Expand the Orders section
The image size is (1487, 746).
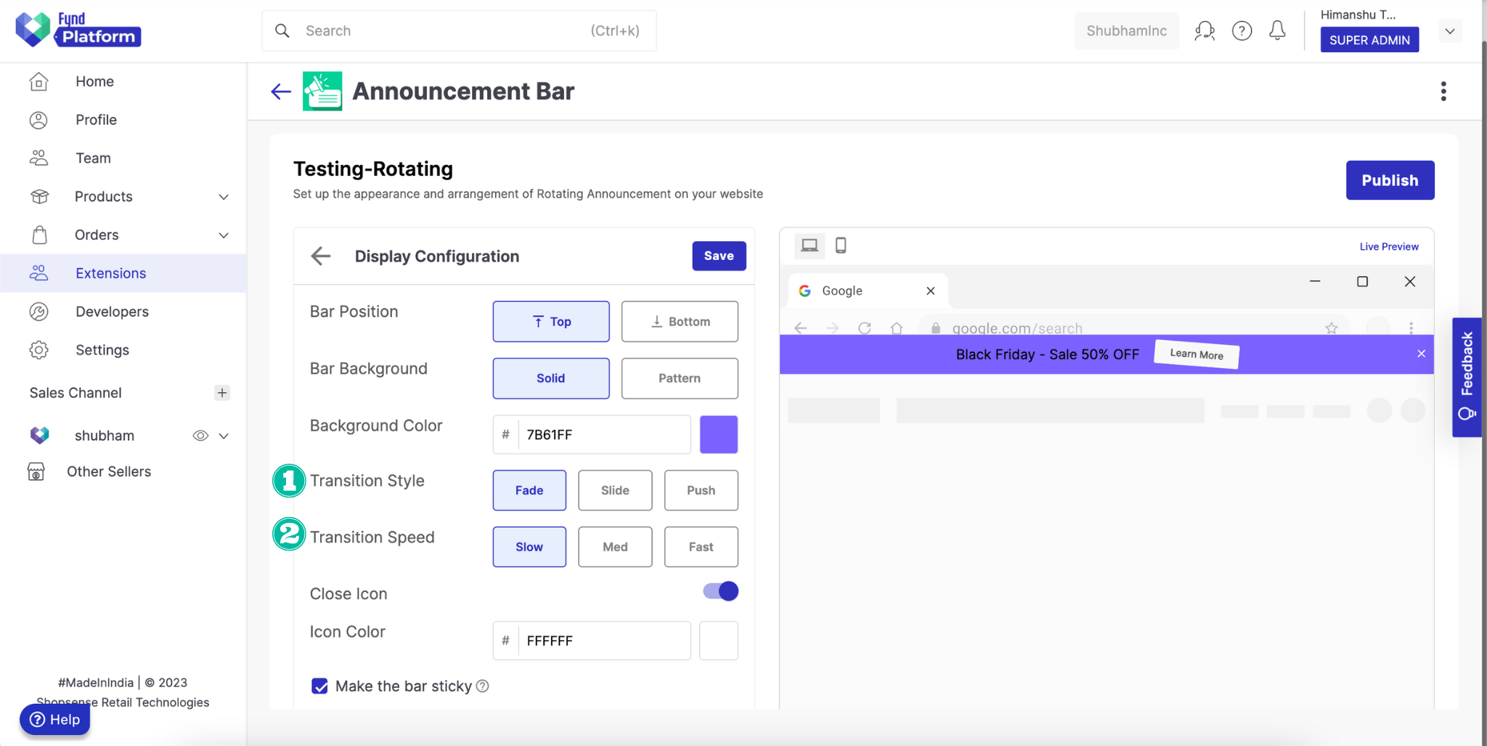pyautogui.click(x=224, y=235)
